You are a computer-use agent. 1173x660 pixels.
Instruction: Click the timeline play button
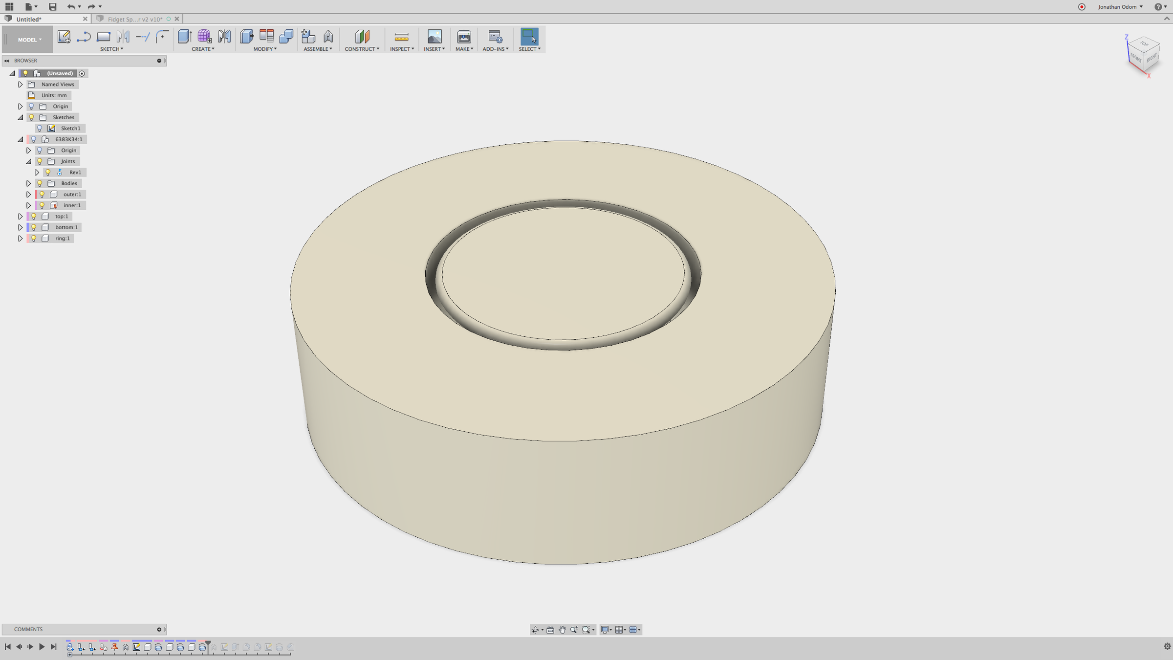(x=42, y=647)
